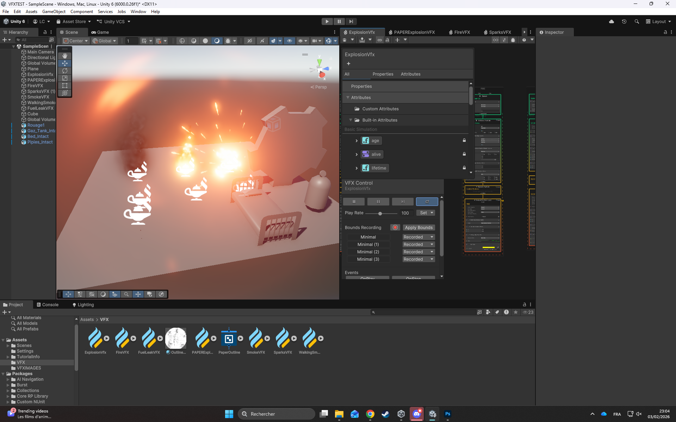Pause the VFX in VFX Control
This screenshot has width=676, height=422.
(378, 202)
